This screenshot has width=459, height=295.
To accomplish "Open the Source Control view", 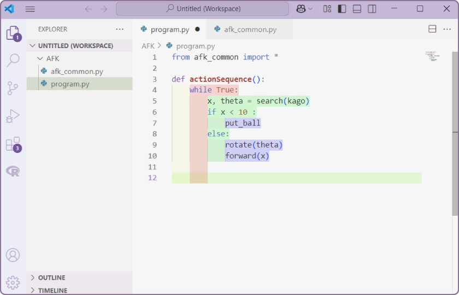I will [13, 88].
